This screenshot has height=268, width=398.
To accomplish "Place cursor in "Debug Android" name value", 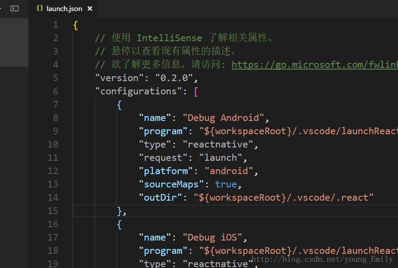I will (x=223, y=118).
